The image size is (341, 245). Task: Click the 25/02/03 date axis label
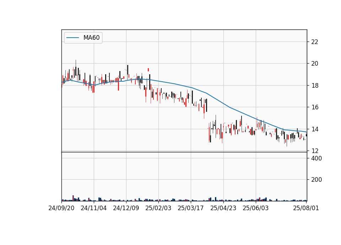pyautogui.click(x=158, y=208)
